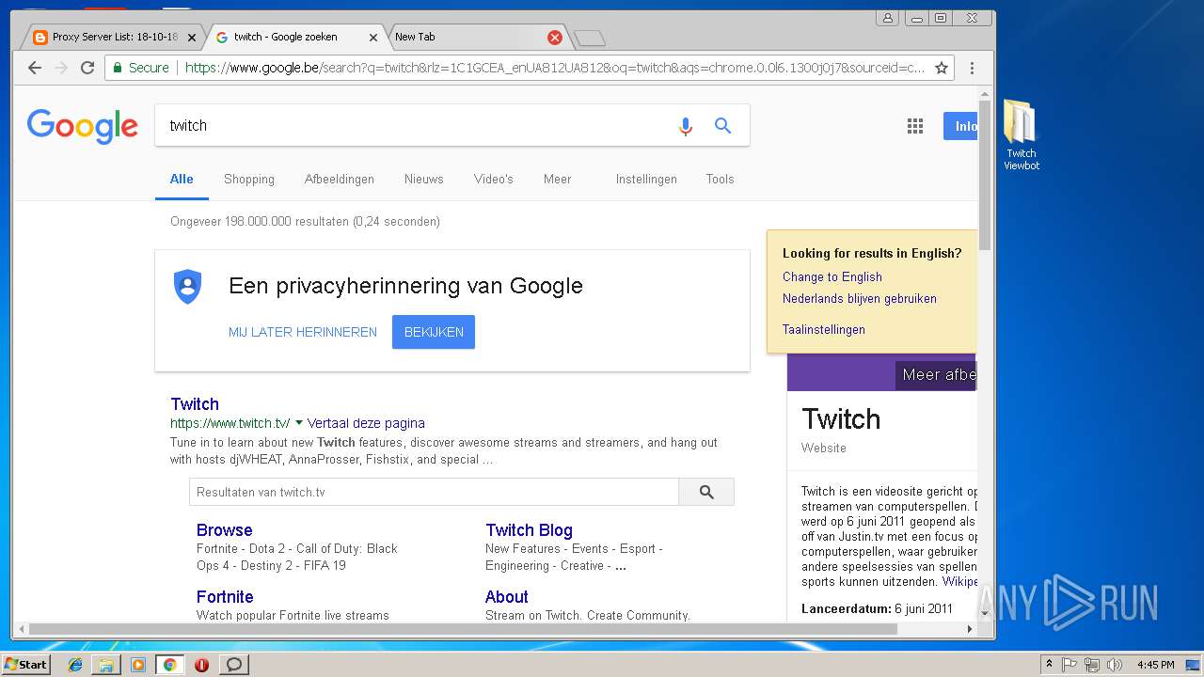The image size is (1204, 677).
Task: Close the New Tab tab
Action: point(555,38)
